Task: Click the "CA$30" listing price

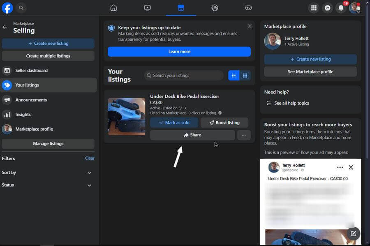Action: click(x=156, y=103)
